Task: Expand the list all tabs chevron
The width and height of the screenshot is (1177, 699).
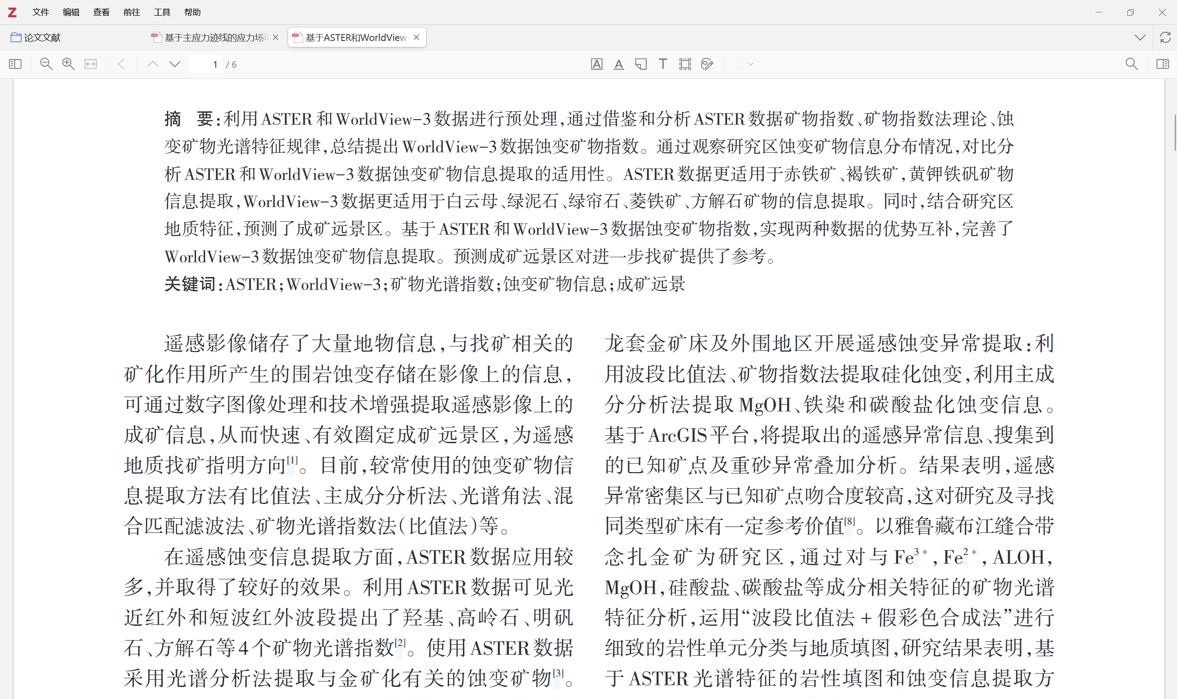Action: click(x=1140, y=37)
